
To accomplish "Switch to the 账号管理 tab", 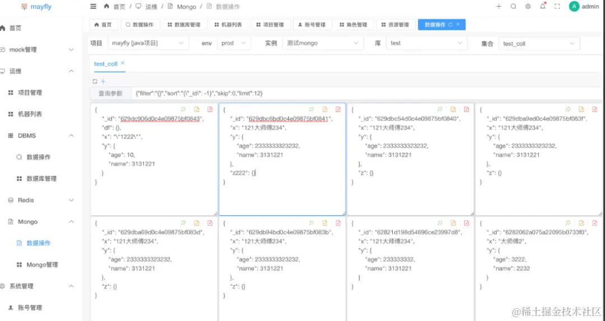I will click(312, 25).
